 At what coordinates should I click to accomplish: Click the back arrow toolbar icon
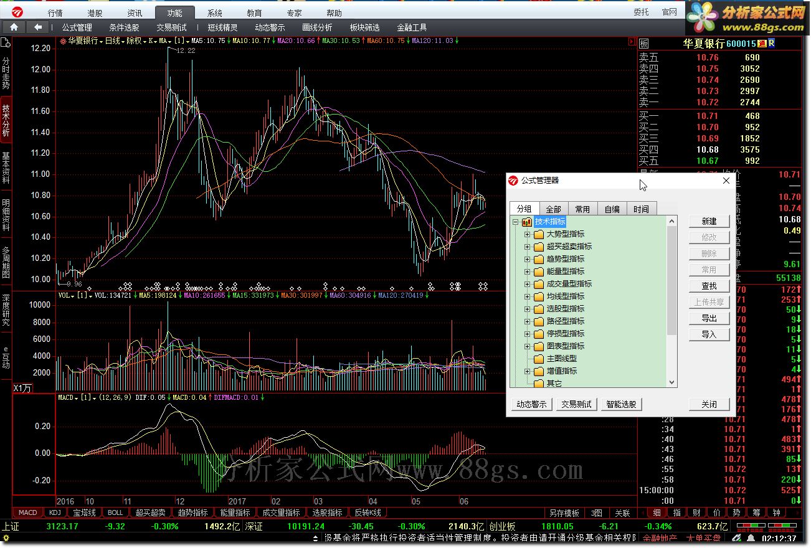37,27
